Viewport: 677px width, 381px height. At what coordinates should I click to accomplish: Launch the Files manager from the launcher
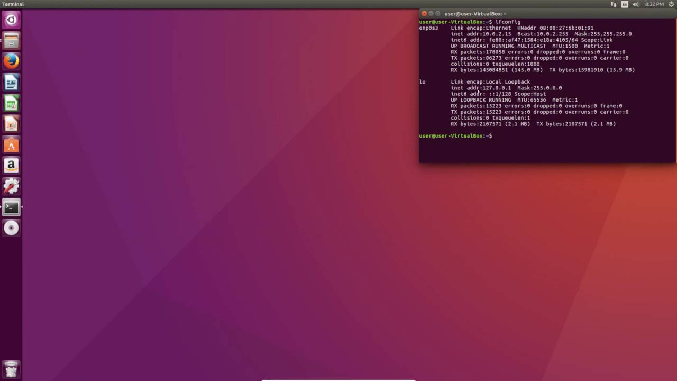click(11, 41)
